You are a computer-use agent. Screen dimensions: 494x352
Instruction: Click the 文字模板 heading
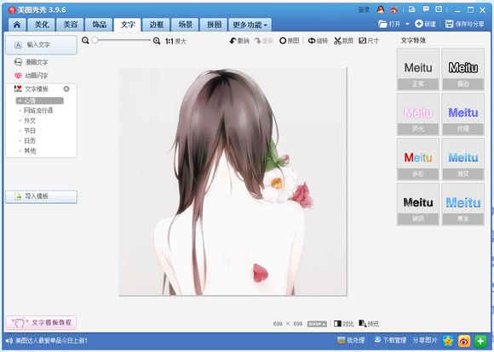pos(37,89)
